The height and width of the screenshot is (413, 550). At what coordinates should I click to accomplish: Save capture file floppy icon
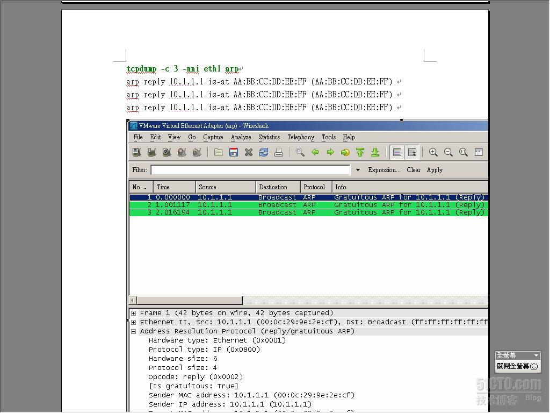tap(234, 152)
